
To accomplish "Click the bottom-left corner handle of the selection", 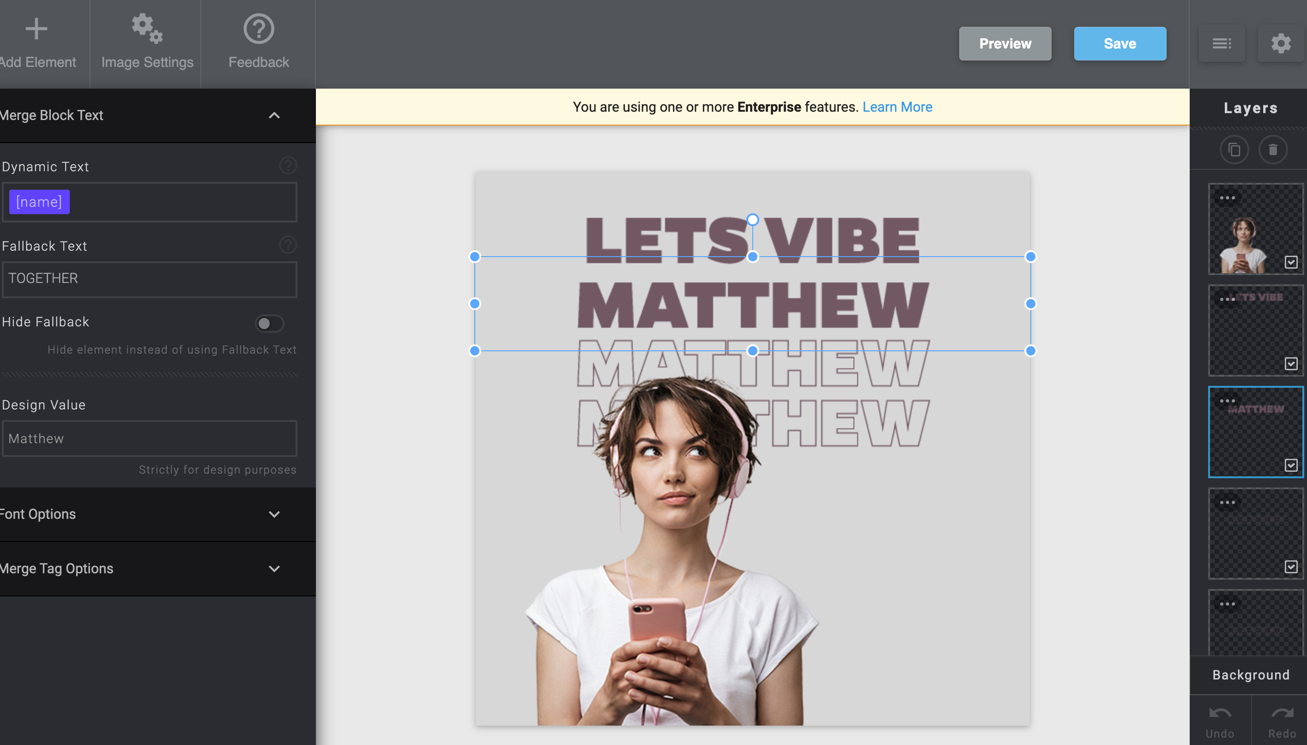I will click(x=475, y=350).
